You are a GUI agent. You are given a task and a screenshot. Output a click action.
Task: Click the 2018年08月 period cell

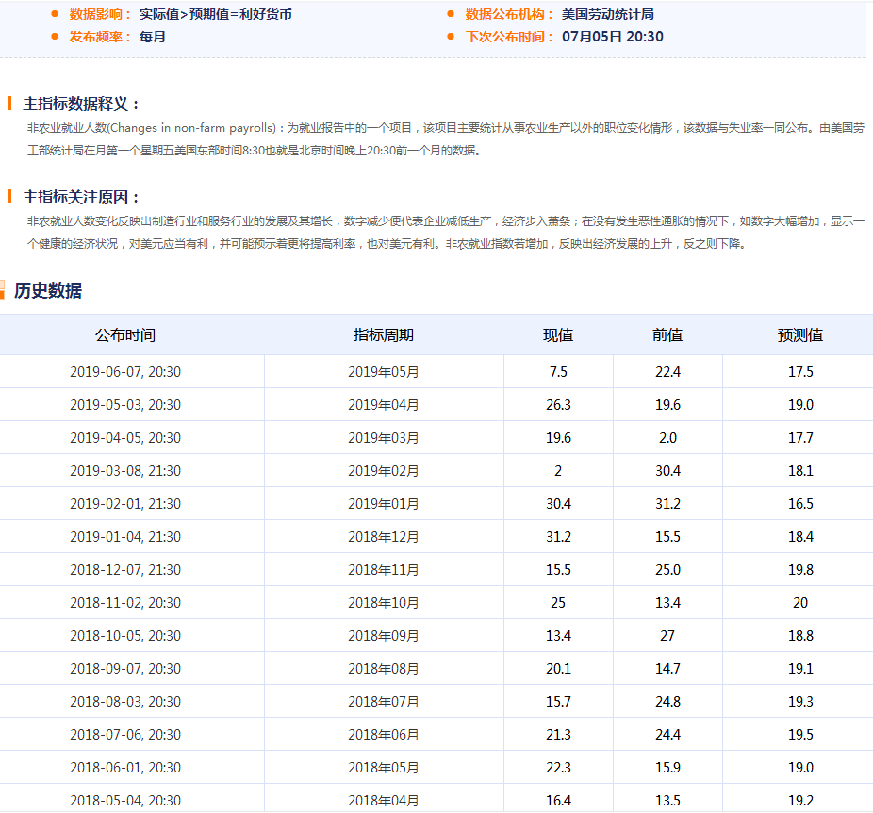point(383,668)
